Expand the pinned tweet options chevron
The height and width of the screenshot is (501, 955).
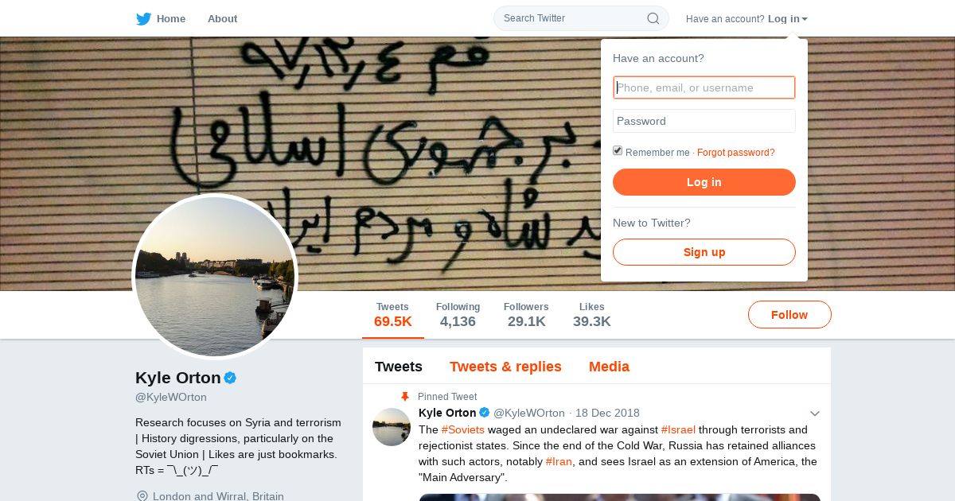814,414
